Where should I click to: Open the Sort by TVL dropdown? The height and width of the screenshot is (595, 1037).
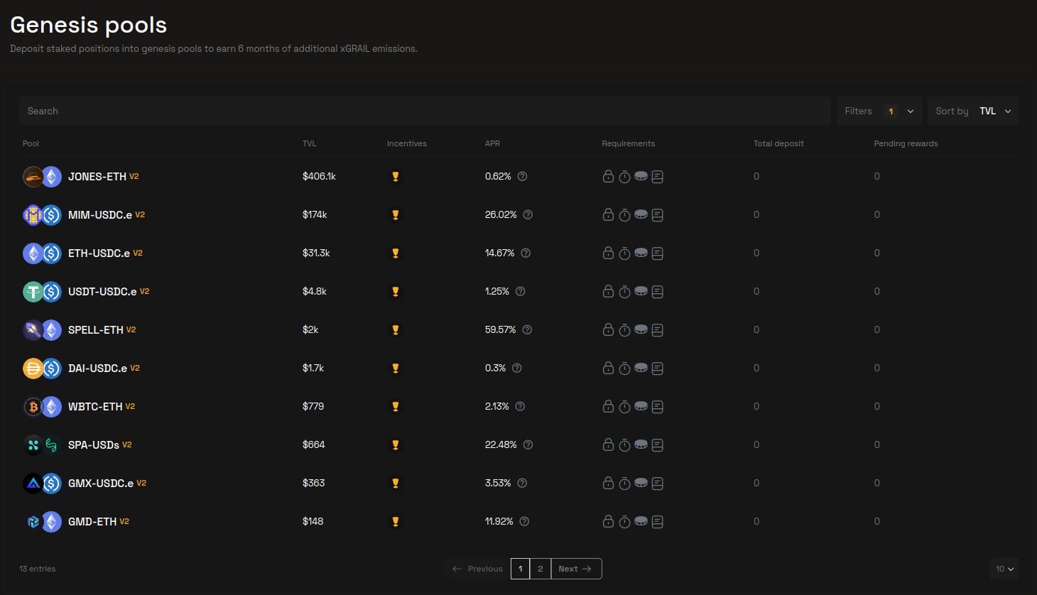[x=973, y=111]
